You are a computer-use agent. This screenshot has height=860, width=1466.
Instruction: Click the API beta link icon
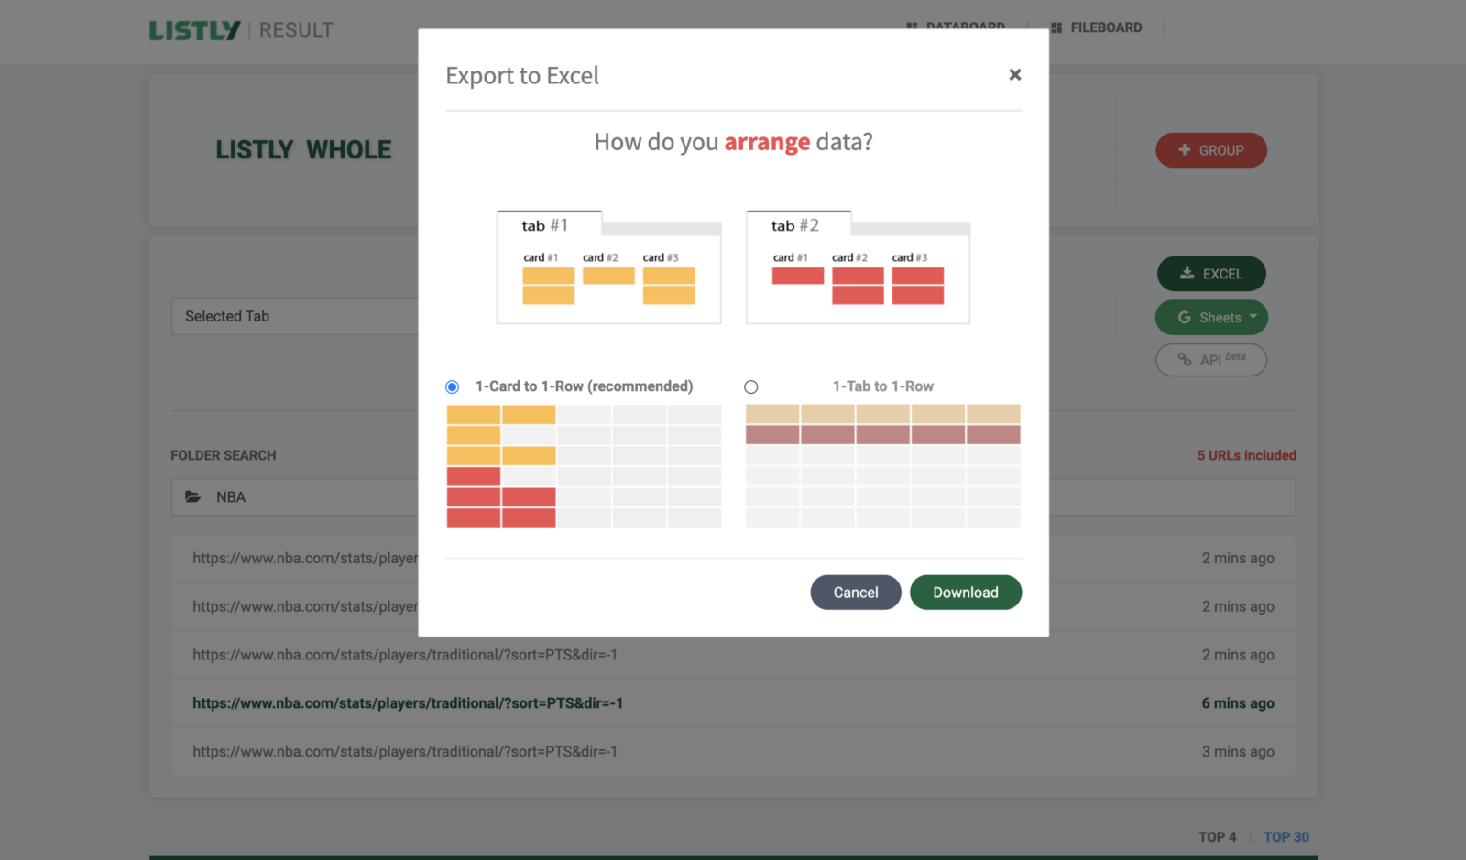click(1185, 360)
